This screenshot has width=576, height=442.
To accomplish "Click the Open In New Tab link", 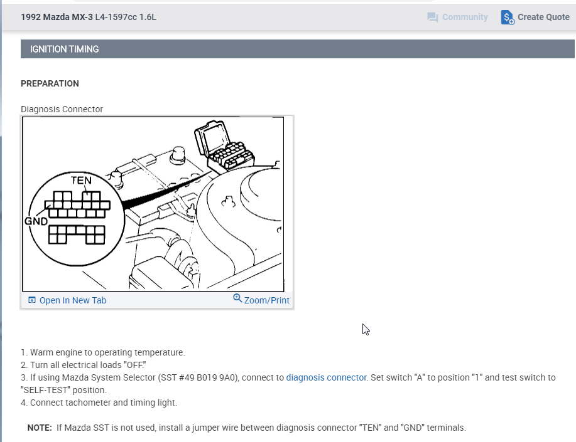I will coord(73,300).
